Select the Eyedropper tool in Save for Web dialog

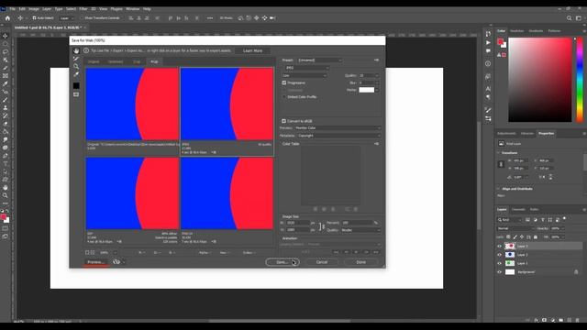pos(76,75)
